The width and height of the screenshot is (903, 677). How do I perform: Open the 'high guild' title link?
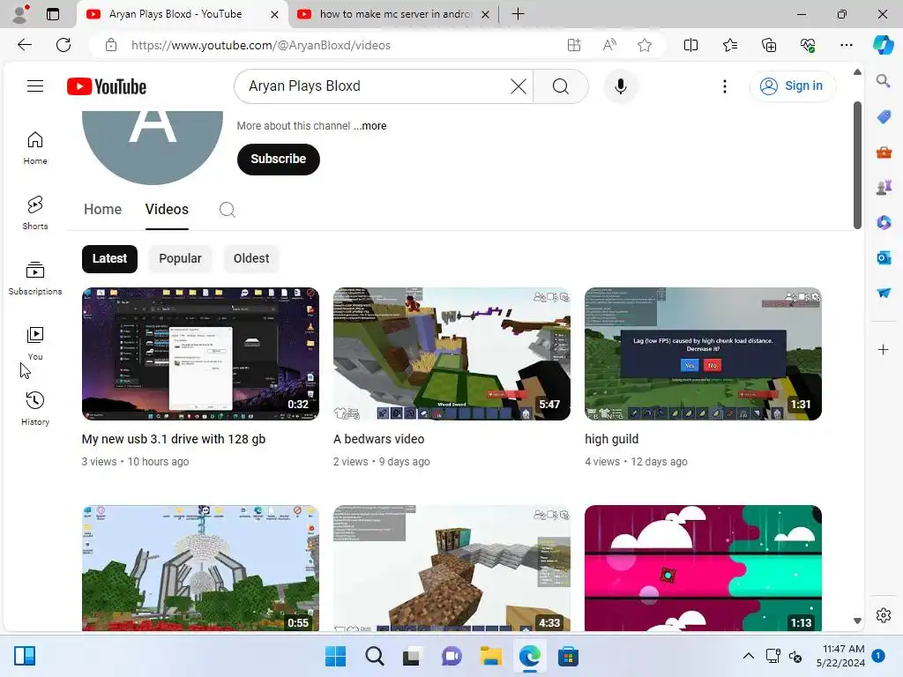click(612, 439)
